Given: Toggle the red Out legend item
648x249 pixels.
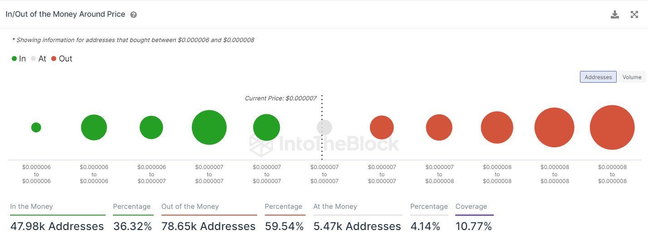Looking at the screenshot, I should point(62,59).
